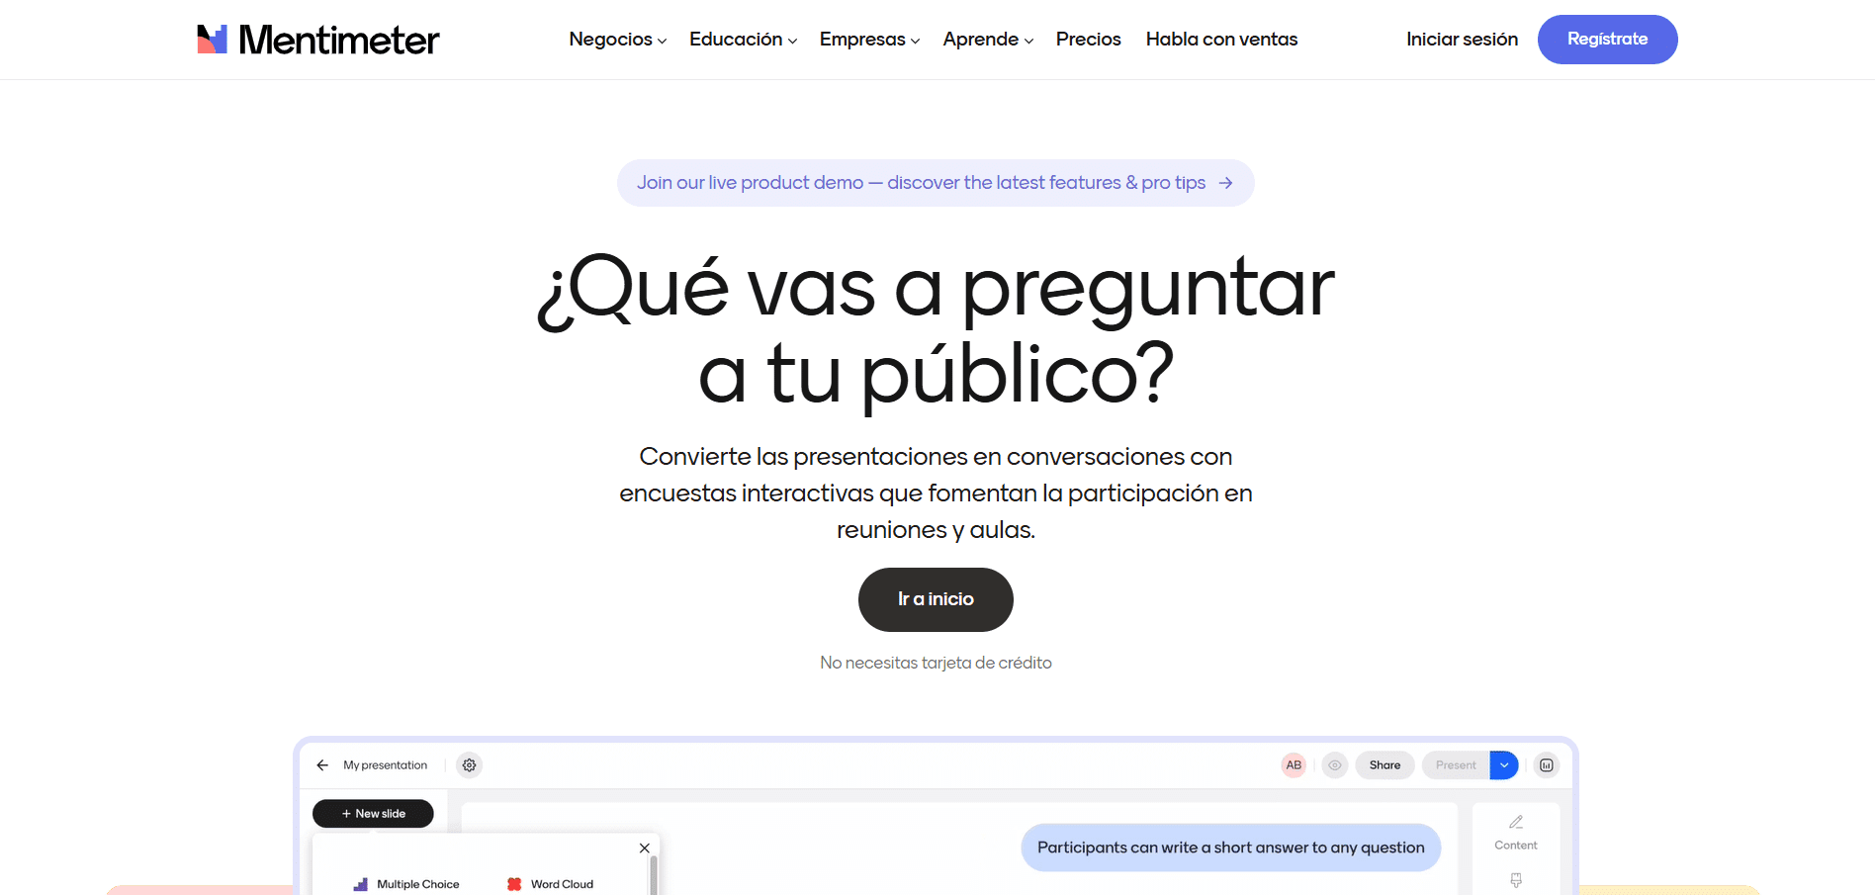1875x895 pixels.
Task: Click the AB user avatar
Action: tap(1294, 765)
